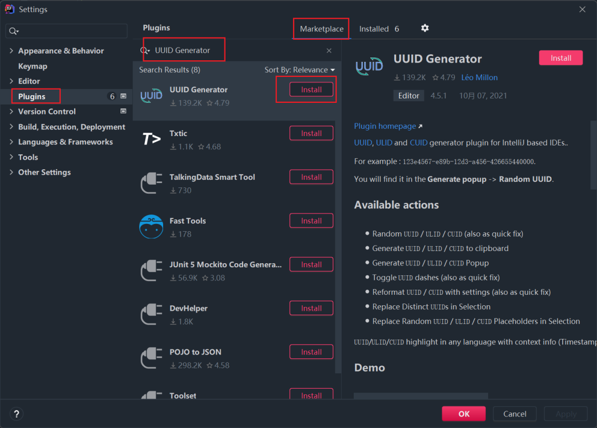Expand the Other Settings node

pos(11,172)
